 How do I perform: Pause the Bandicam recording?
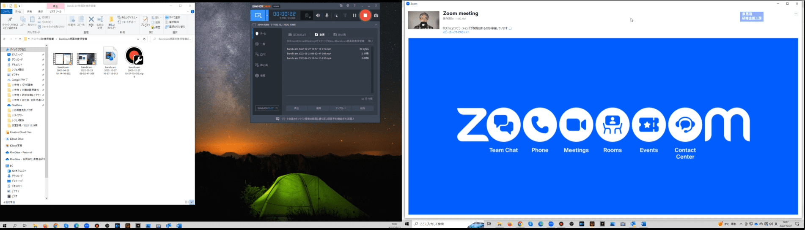354,16
